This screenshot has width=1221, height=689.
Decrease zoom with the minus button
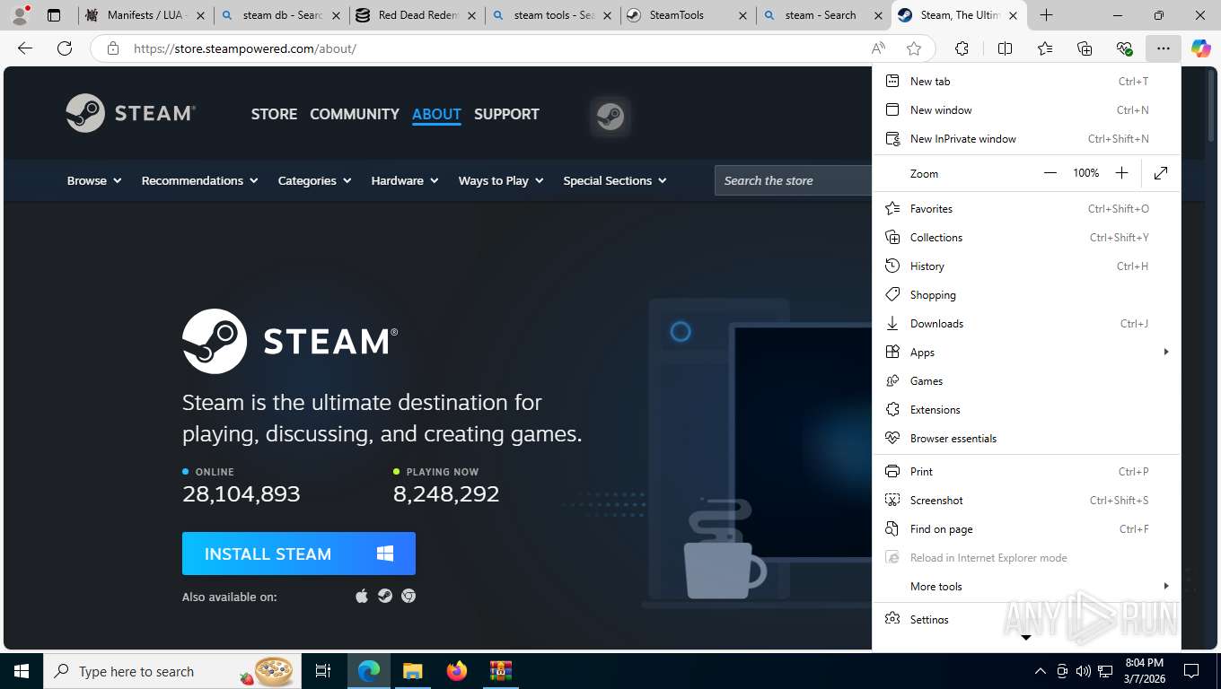coord(1050,173)
